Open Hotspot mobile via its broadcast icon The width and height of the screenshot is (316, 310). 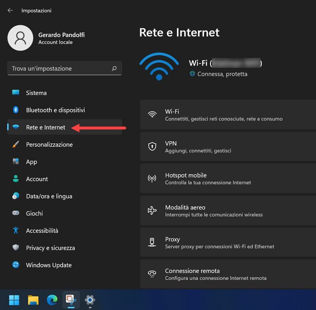[x=152, y=178]
